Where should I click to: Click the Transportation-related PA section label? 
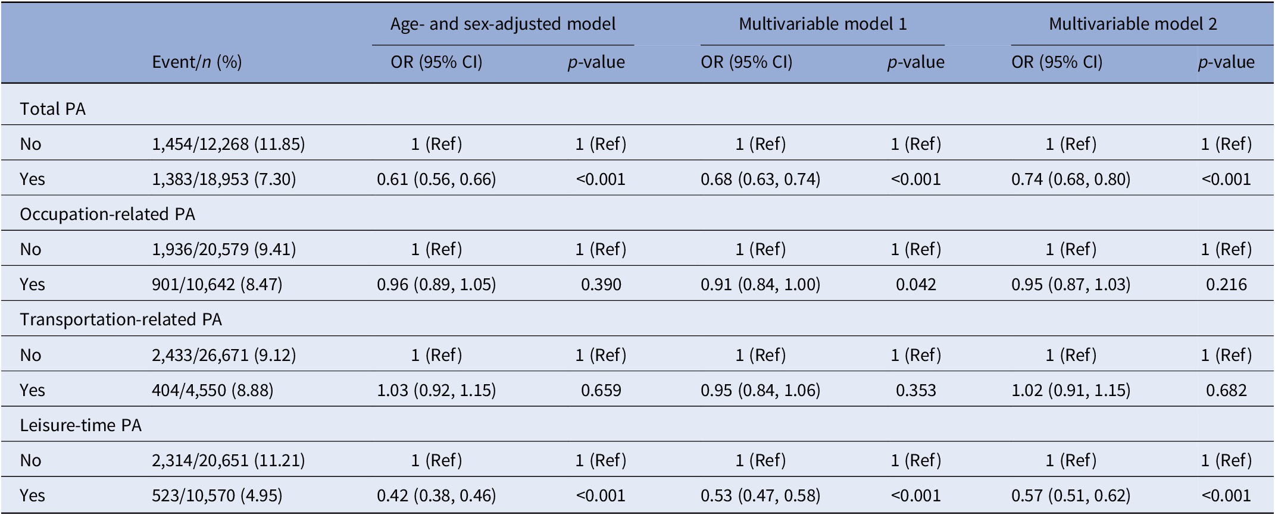coord(121,320)
